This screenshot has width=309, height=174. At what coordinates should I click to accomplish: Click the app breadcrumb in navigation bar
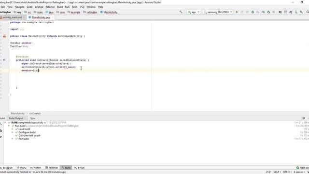click(17, 12)
